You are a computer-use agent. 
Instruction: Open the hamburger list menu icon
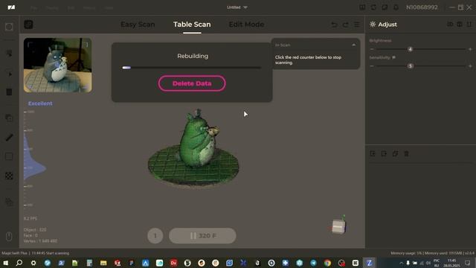[357, 25]
